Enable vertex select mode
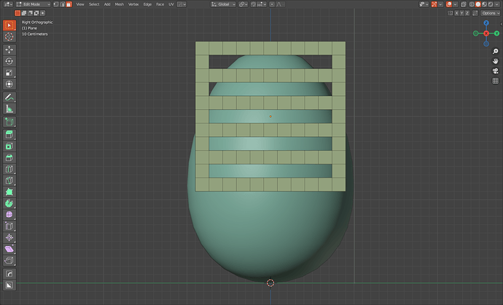 coord(56,4)
